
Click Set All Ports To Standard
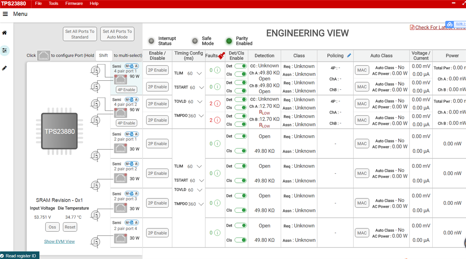[80, 34]
